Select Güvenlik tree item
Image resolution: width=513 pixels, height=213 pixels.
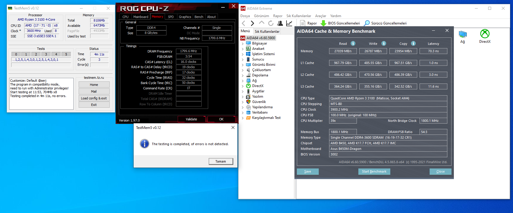pos(259,102)
